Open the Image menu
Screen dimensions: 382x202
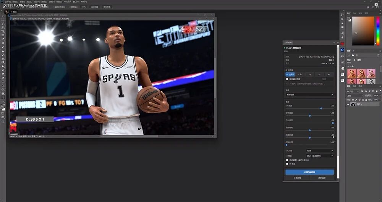22,2
